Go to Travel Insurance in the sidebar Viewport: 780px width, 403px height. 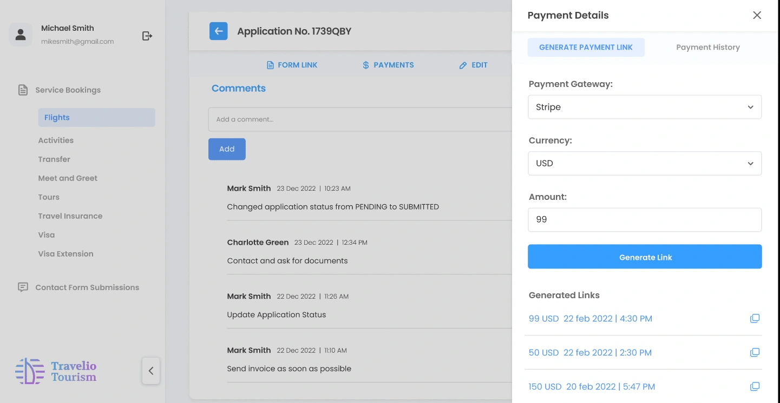pyautogui.click(x=70, y=216)
